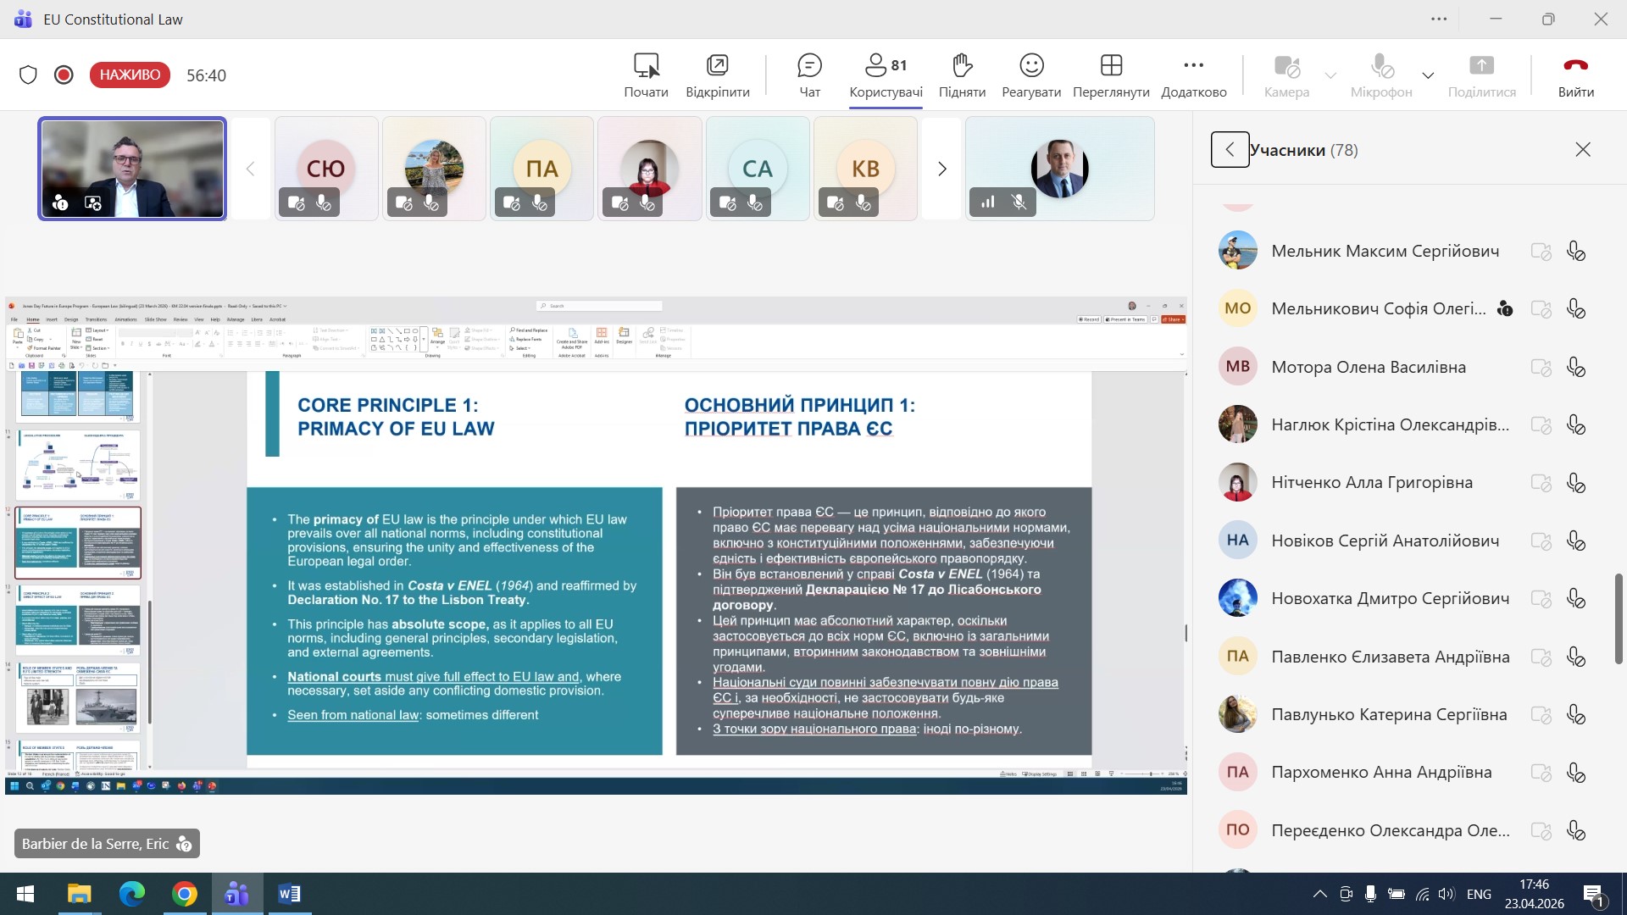Toggle mic icon for Мотора Олена Василівна

(1575, 367)
